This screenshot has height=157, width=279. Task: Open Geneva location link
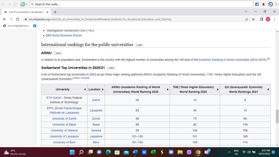pos(96,131)
